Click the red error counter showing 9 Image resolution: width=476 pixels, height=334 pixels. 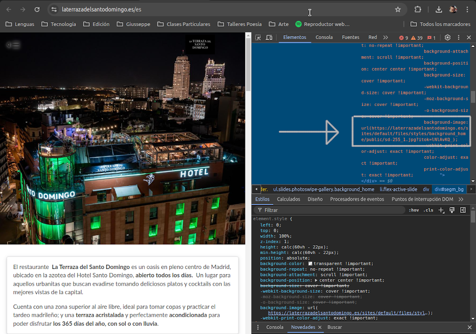click(x=403, y=38)
